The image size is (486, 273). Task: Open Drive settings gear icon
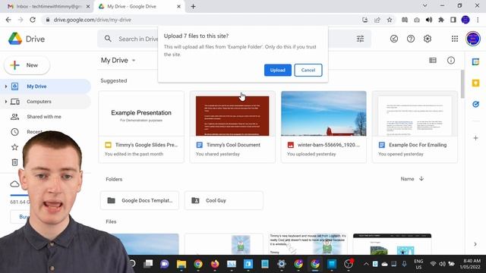click(428, 39)
